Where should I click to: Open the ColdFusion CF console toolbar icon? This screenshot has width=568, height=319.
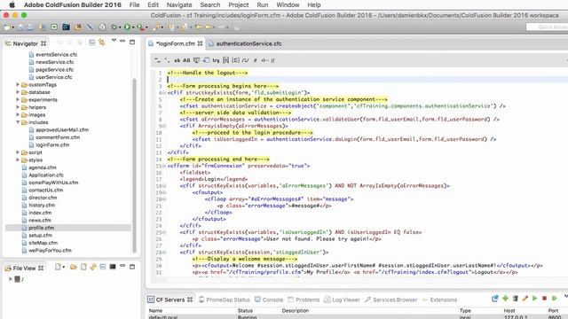(66, 27)
